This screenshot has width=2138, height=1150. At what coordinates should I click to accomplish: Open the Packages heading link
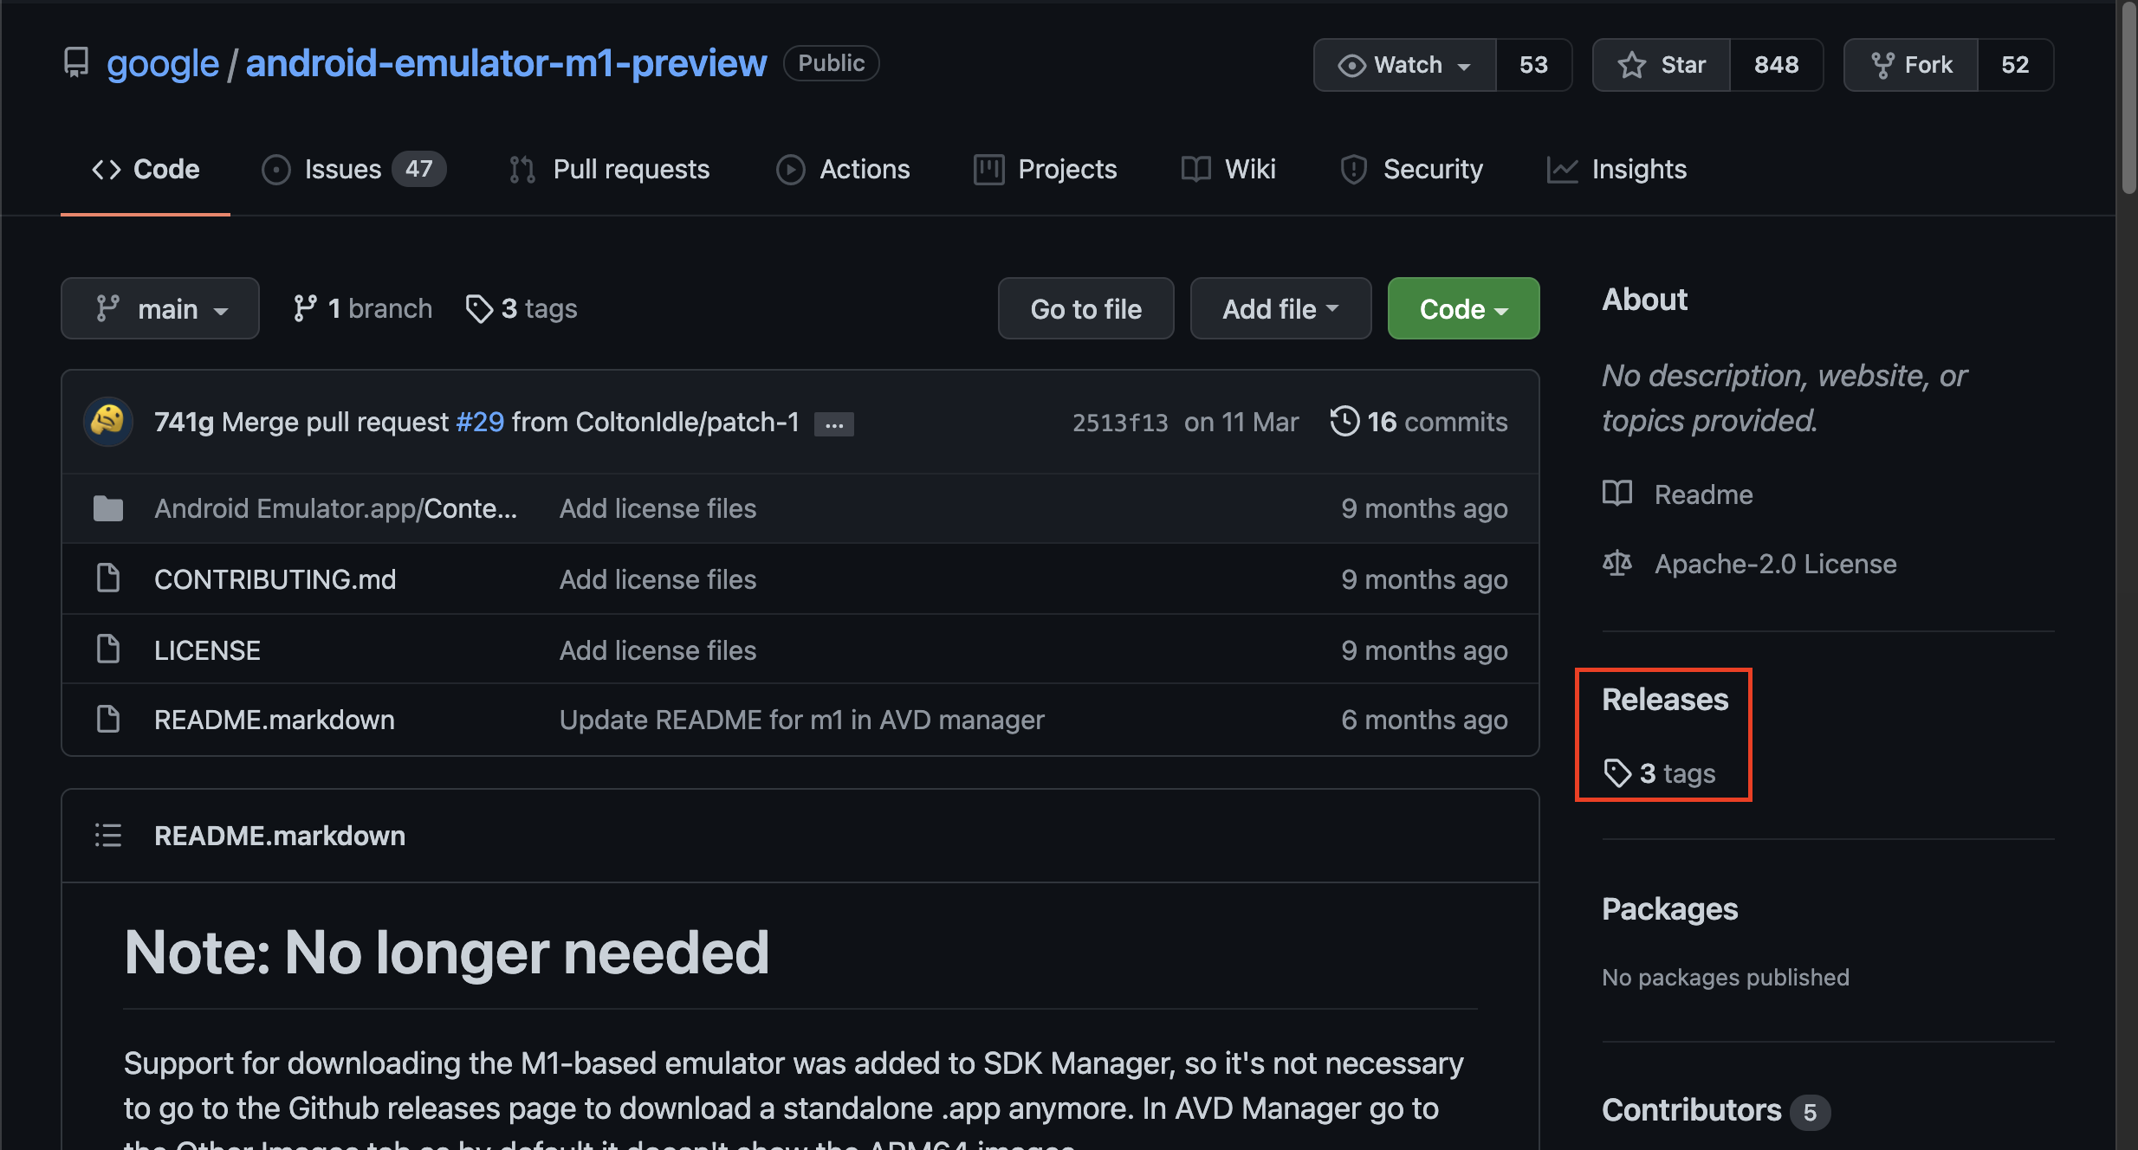point(1669,908)
